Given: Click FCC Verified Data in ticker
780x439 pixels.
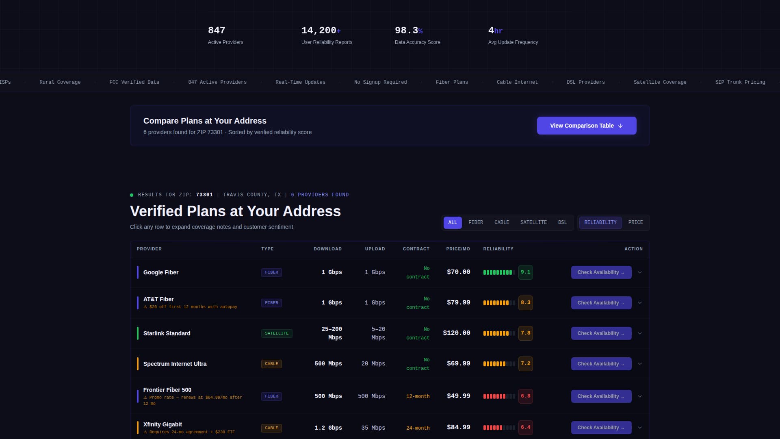Looking at the screenshot, I should (134, 82).
